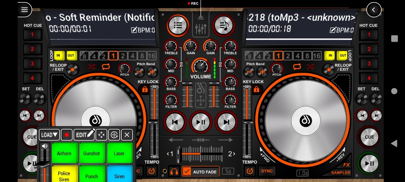This screenshot has height=182, width=405.
Task: Select right deck loop length 16
Action: click(317, 56)
